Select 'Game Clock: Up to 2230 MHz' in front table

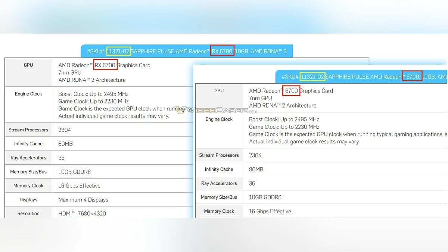tap(284, 127)
